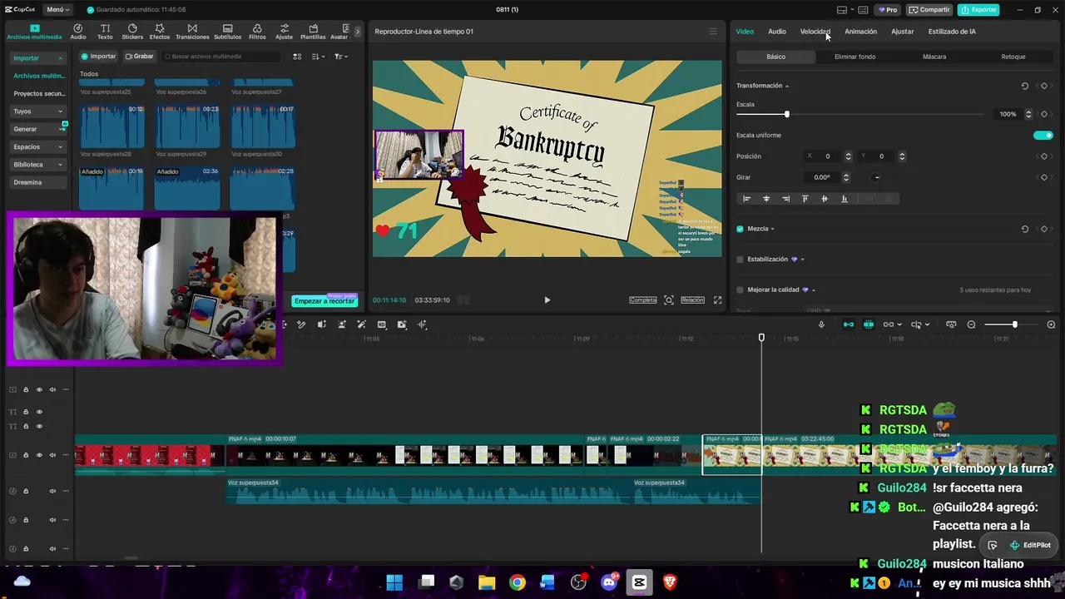1065x599 pixels.
Task: Click the timeline zoom-out magnifier icon
Action: point(971,324)
